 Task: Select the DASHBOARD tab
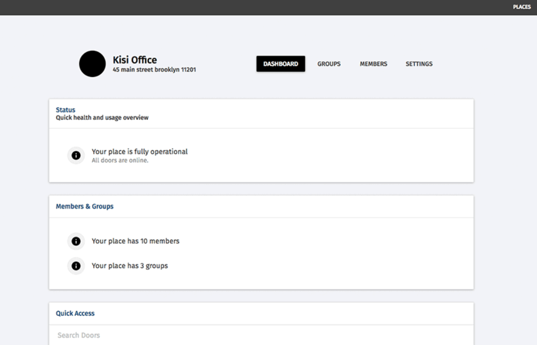pyautogui.click(x=281, y=64)
